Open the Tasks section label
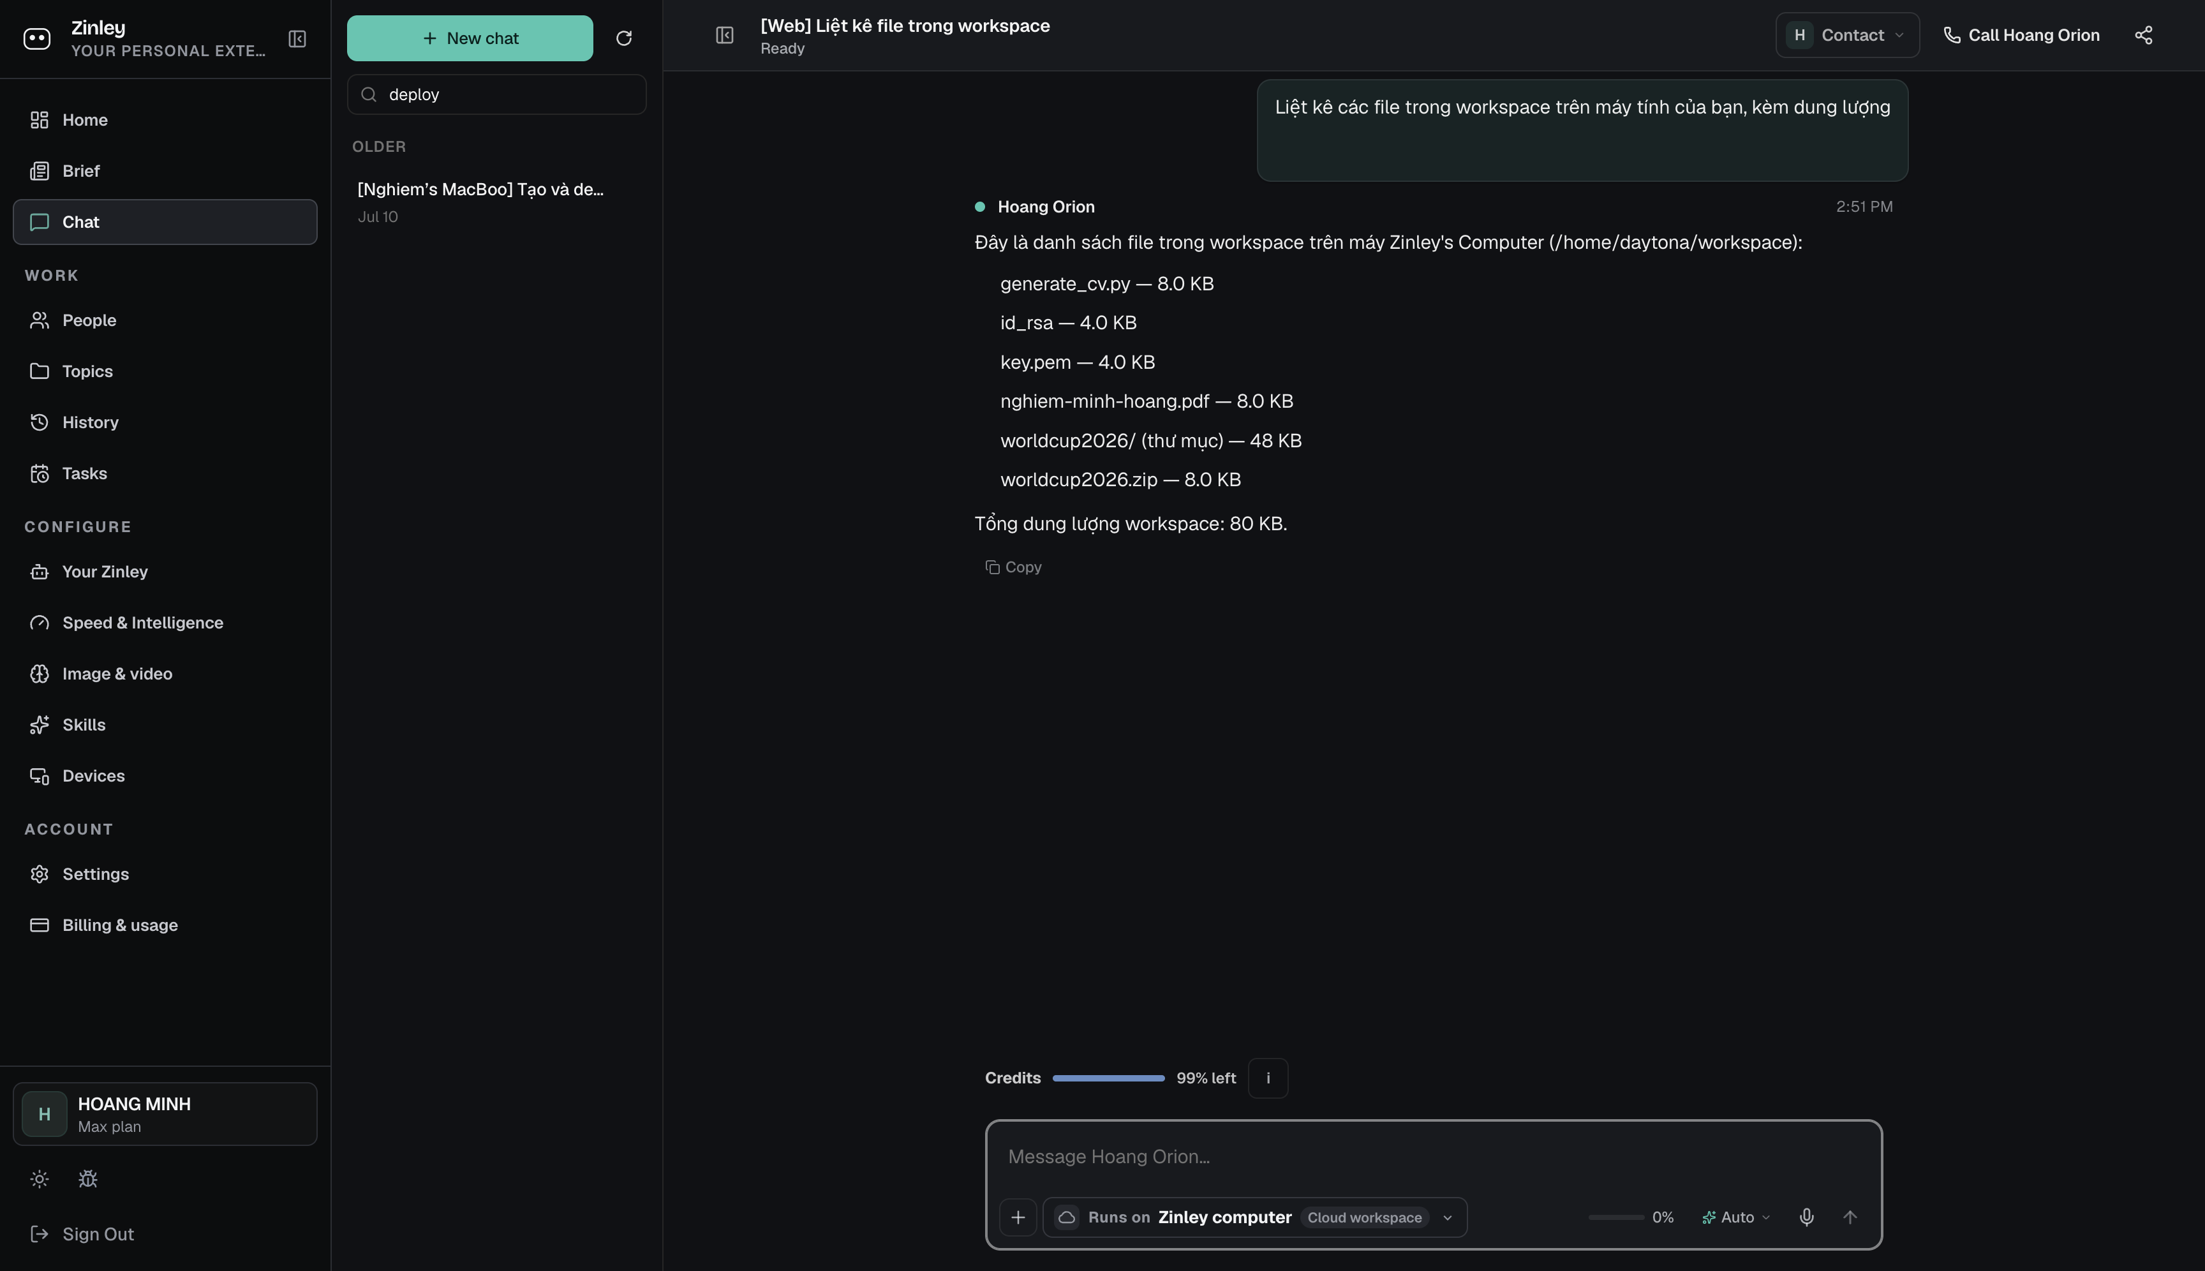Screen dimensions: 2205x1271 tap(85, 473)
